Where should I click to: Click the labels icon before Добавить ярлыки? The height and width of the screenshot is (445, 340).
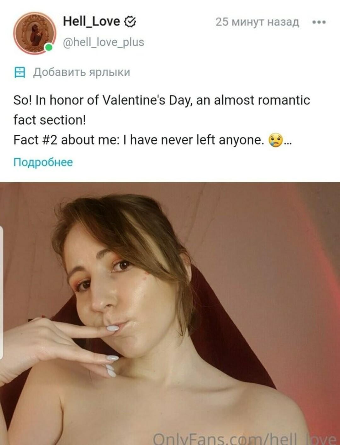point(20,72)
